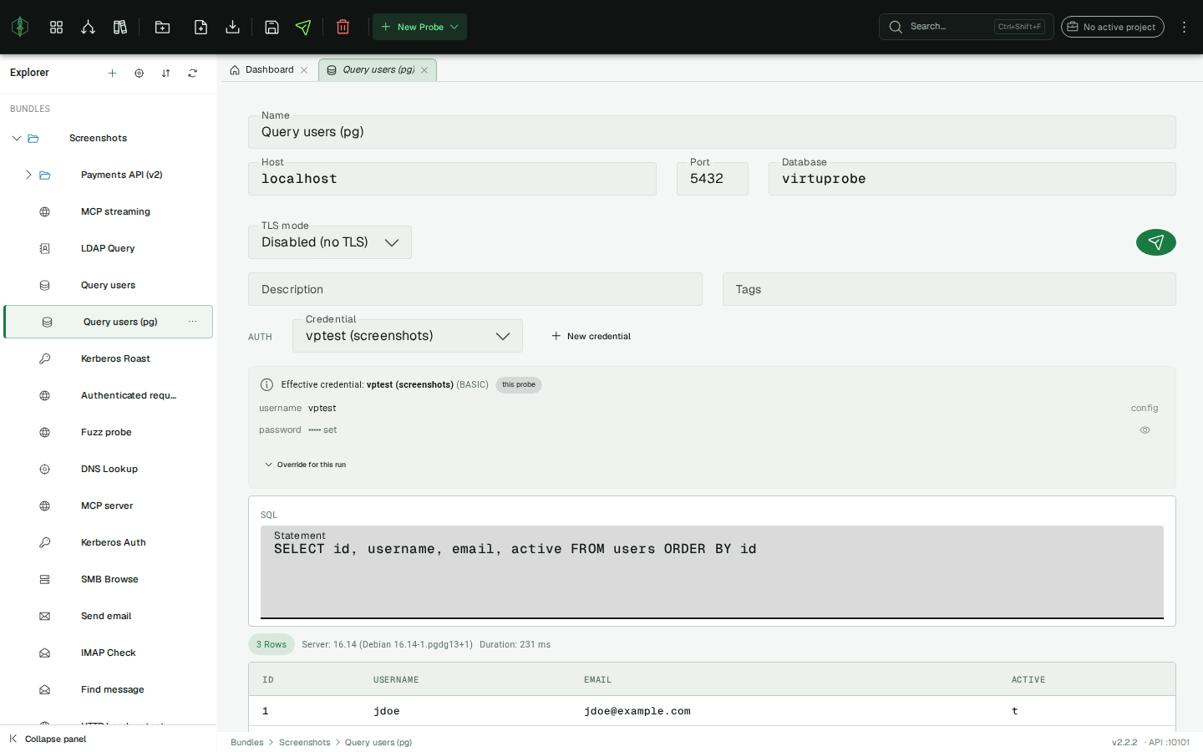Click the Explorer add plus icon

(x=112, y=73)
